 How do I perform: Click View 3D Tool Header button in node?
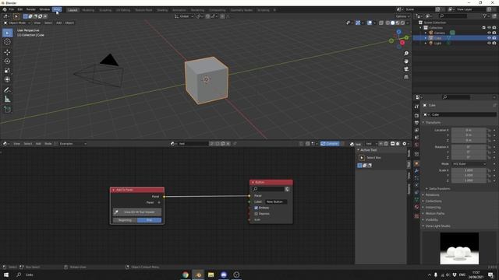(x=137, y=212)
